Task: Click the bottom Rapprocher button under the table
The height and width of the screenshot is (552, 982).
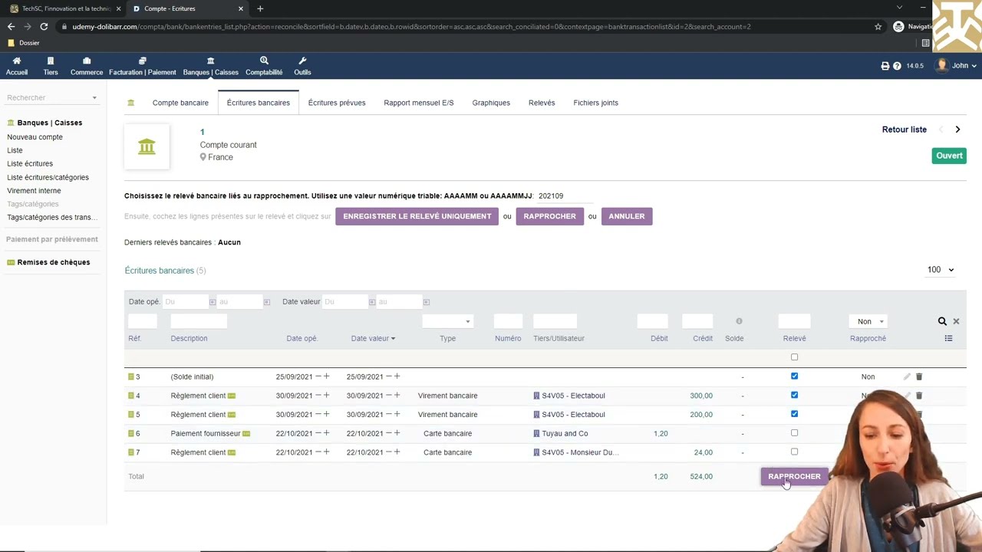Action: click(x=794, y=476)
